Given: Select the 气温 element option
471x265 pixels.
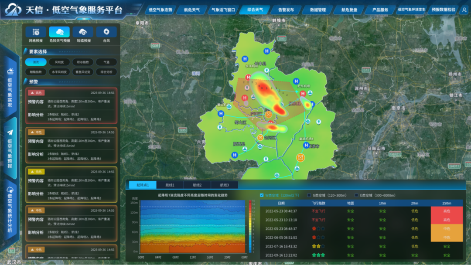Looking at the screenshot, I should pyautogui.click(x=106, y=62).
